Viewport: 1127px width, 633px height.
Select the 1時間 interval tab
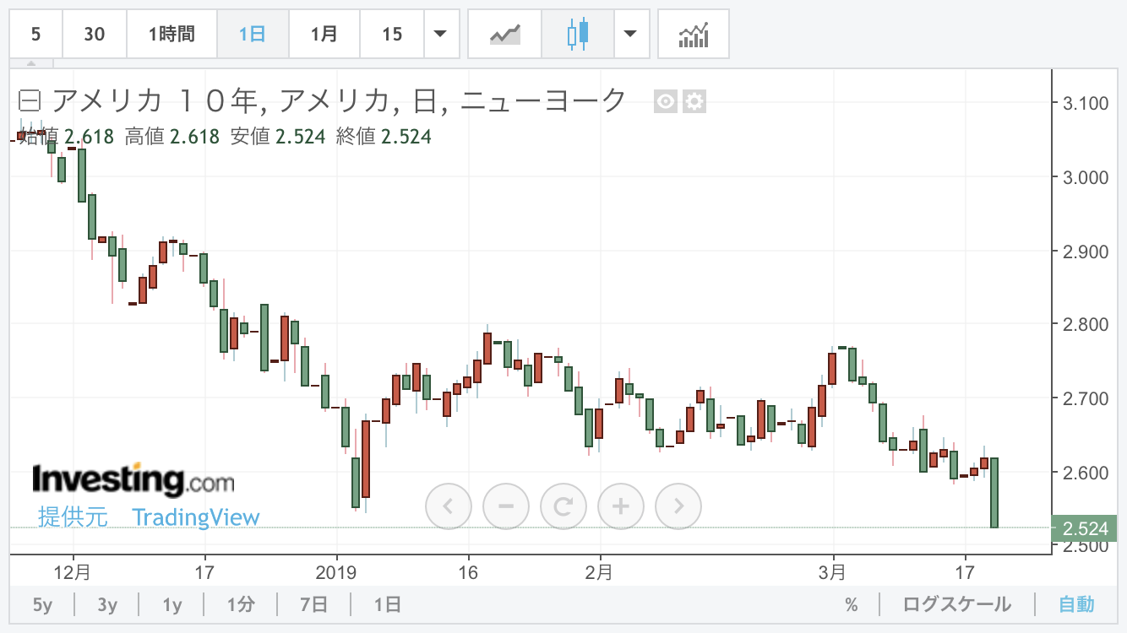click(171, 35)
